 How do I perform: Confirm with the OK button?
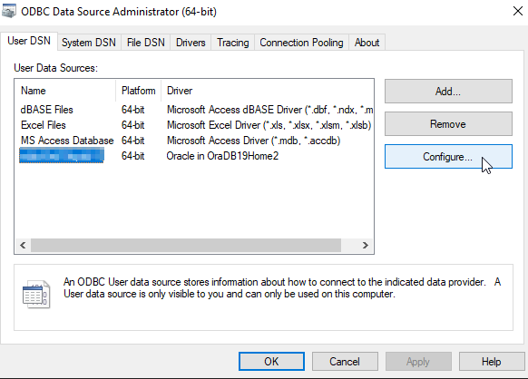(271, 362)
